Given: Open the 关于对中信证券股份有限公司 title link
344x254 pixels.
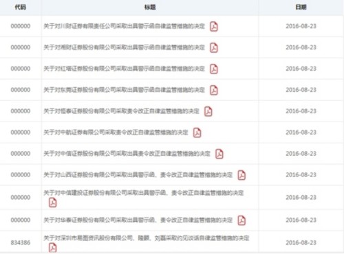Looking at the screenshot, I should tap(127, 154).
